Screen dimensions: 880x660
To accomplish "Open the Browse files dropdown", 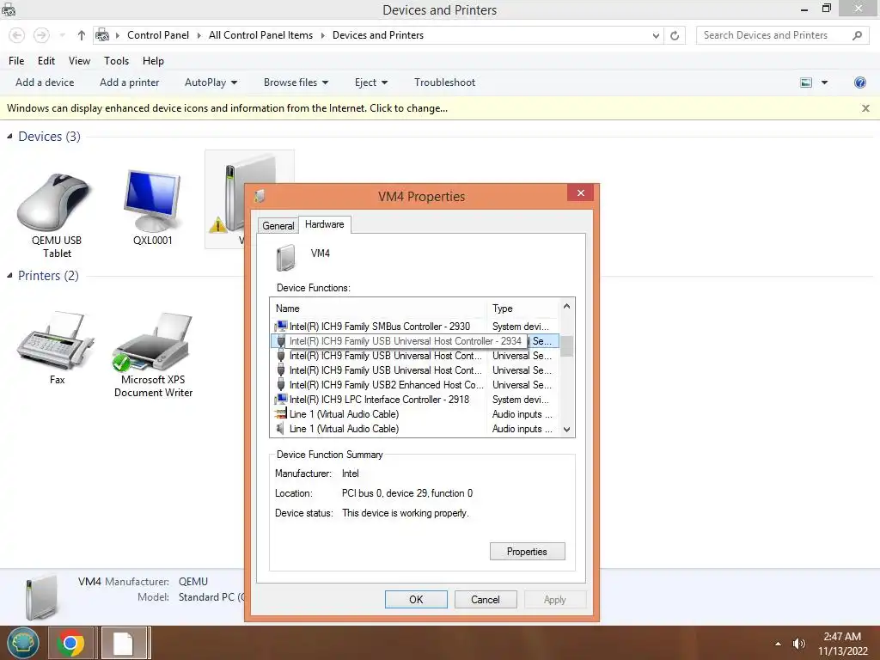I will coord(296,82).
